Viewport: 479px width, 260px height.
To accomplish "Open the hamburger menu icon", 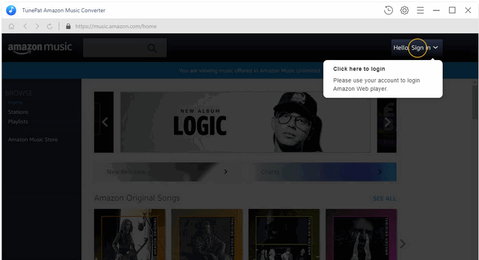I will tap(420, 10).
